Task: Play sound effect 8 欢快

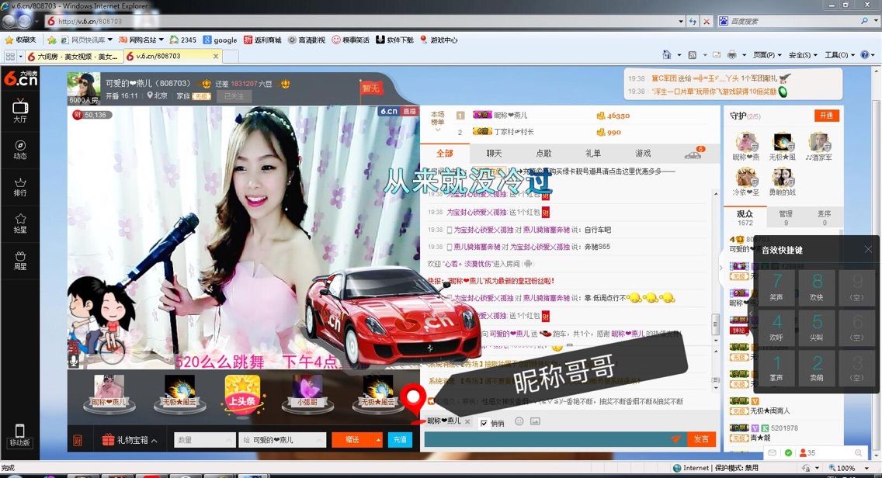Action: click(x=817, y=286)
